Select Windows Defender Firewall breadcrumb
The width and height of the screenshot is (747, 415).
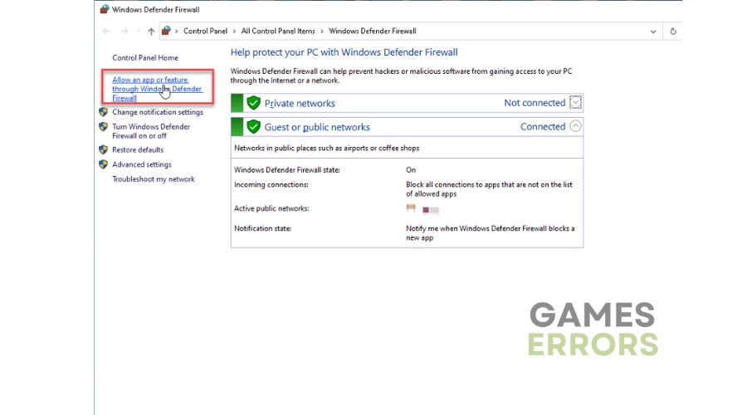(372, 31)
